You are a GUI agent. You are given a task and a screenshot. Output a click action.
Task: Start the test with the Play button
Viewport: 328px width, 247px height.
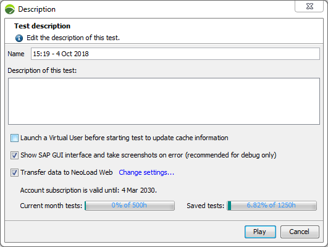[260, 232]
